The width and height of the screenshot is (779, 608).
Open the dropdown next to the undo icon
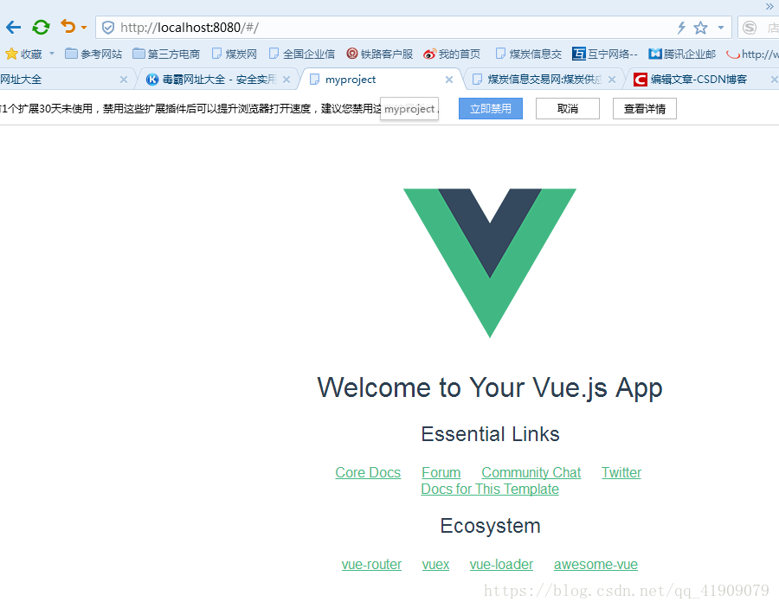point(84,28)
